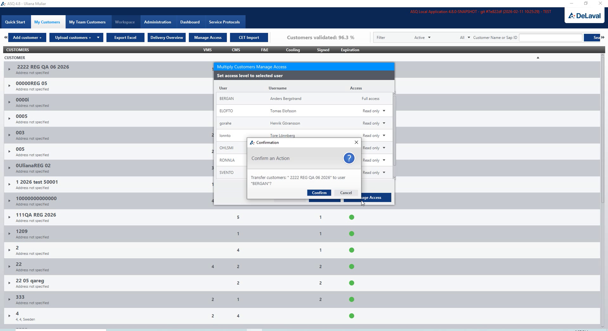Open Service Protocols tab
This screenshot has width=608, height=331.
[x=224, y=22]
